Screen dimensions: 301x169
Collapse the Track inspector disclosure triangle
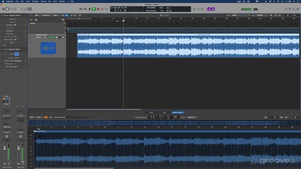coord(2,49)
